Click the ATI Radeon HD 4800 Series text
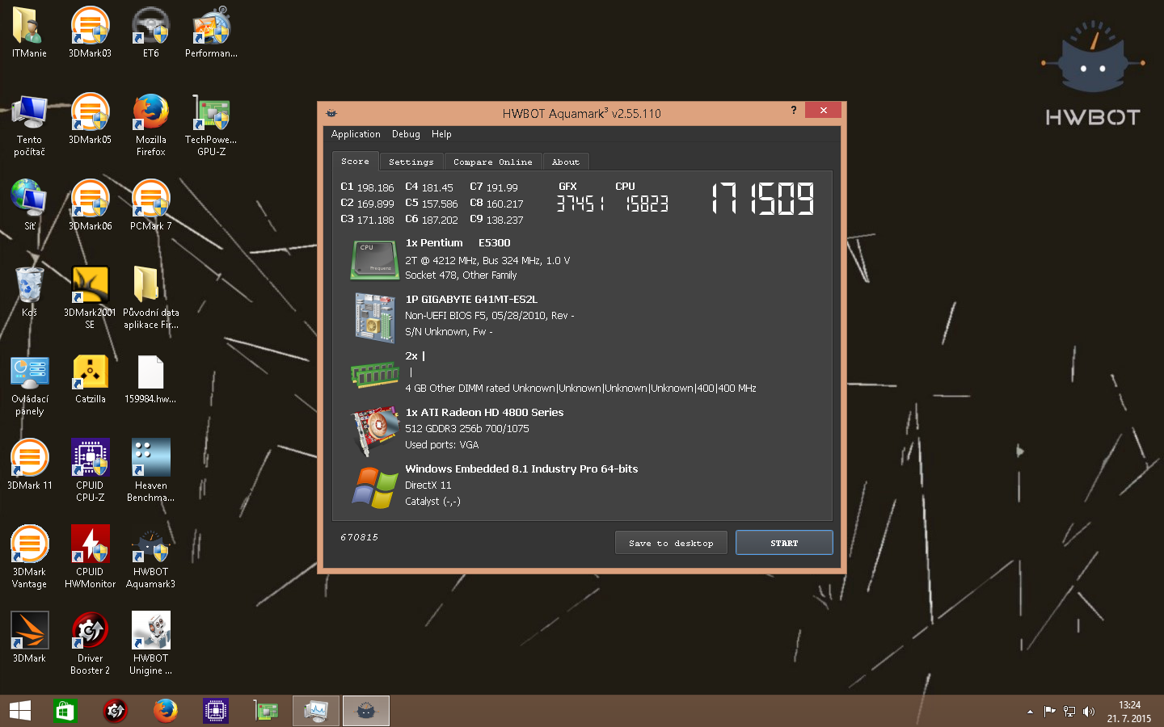The width and height of the screenshot is (1164, 727). 484,412
